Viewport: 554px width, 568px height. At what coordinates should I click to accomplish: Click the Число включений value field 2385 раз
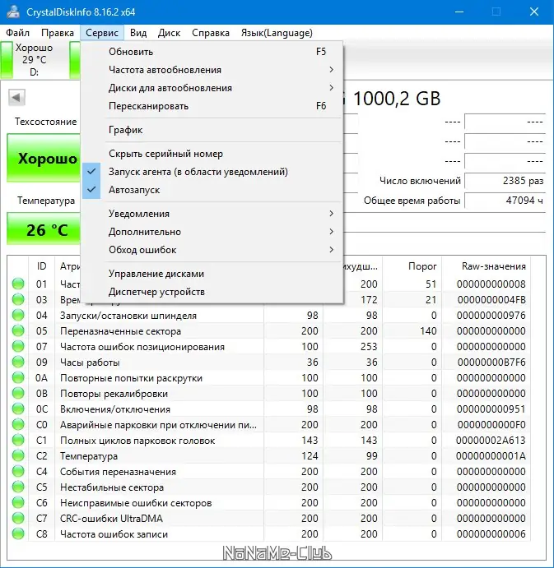coord(505,181)
